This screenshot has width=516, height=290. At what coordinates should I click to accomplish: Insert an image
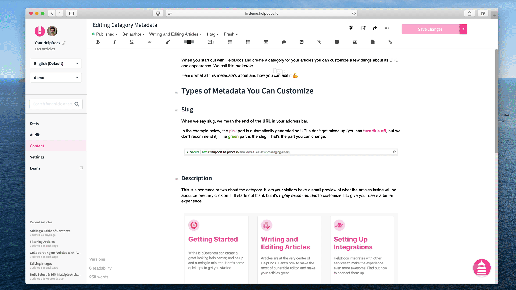[355, 42]
